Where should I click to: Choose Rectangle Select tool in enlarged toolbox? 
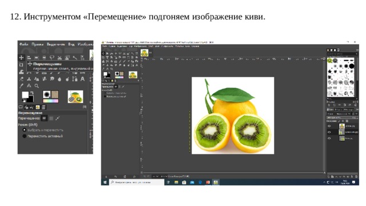(x=37, y=57)
